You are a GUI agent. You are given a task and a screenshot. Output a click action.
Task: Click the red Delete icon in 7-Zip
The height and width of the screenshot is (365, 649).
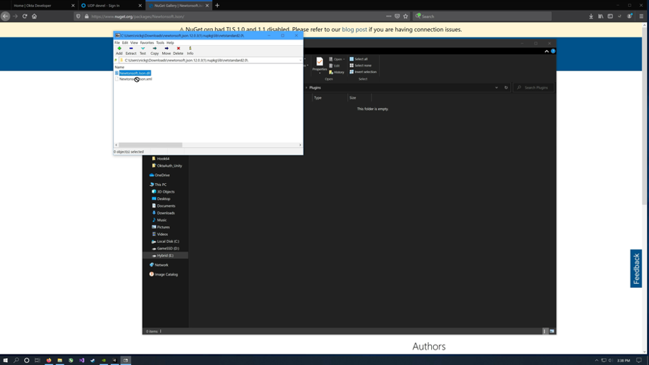pos(178,50)
